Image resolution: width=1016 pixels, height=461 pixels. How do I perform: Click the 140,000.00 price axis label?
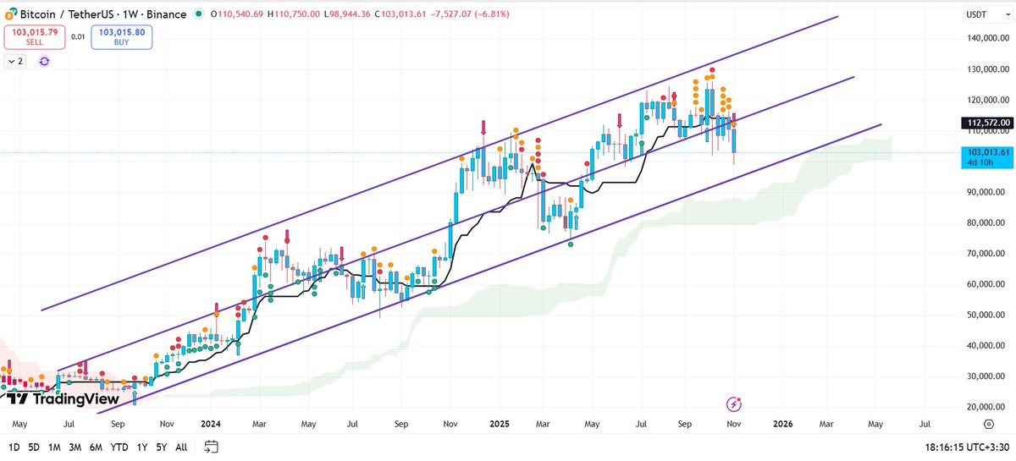(986, 39)
